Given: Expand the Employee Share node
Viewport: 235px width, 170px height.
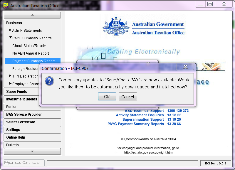Looking at the screenshot, I should point(10,84).
